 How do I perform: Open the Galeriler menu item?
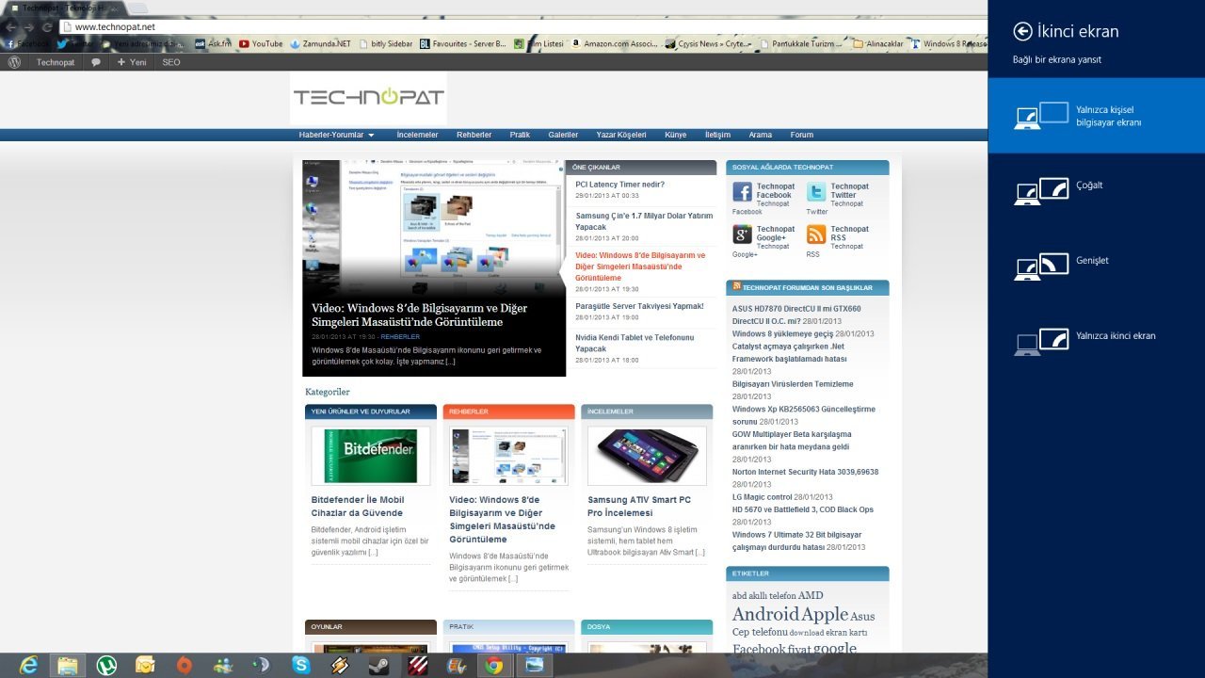point(563,135)
